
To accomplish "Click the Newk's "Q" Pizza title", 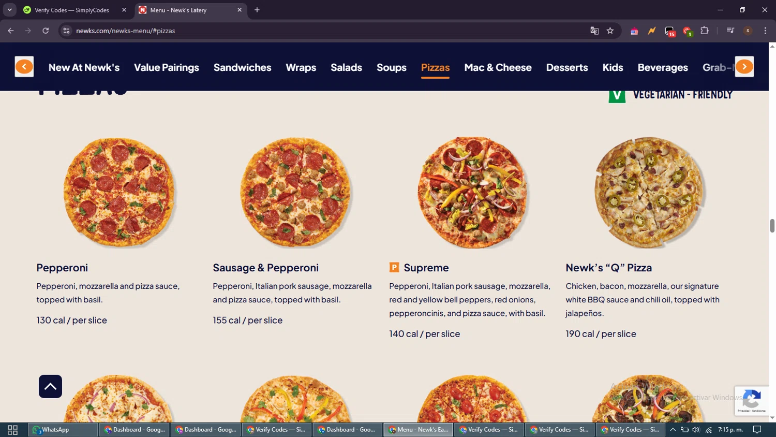I will (608, 268).
